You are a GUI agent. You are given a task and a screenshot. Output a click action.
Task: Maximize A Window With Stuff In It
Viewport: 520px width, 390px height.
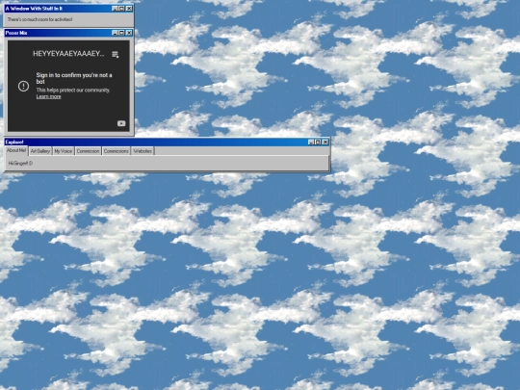(x=121, y=9)
